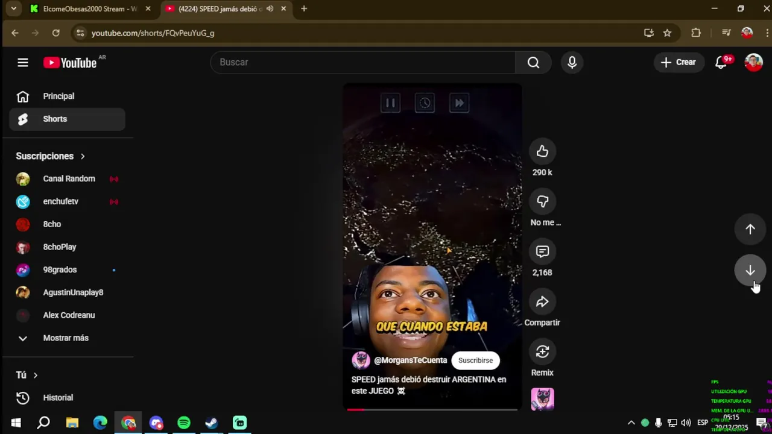Pause the playing short
This screenshot has width=772, height=434.
(390, 103)
